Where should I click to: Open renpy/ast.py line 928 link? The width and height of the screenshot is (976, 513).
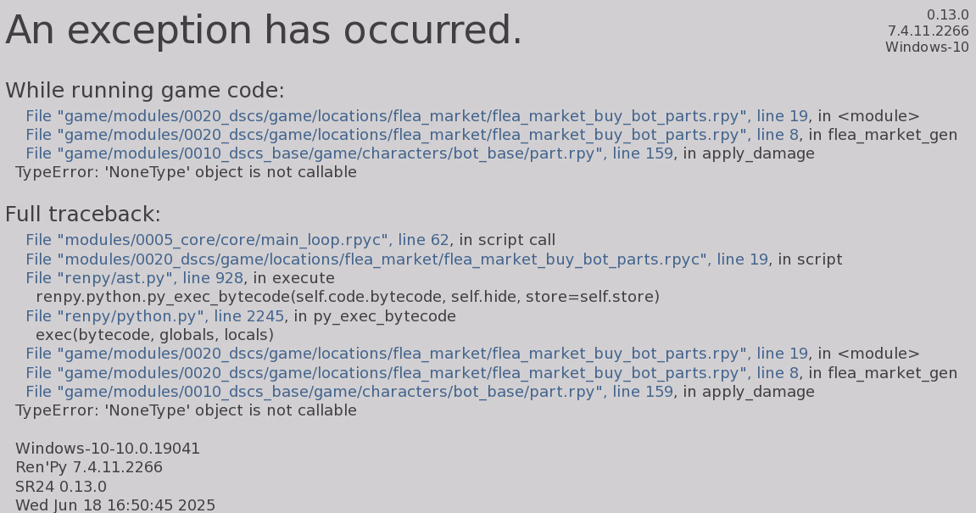pos(134,278)
